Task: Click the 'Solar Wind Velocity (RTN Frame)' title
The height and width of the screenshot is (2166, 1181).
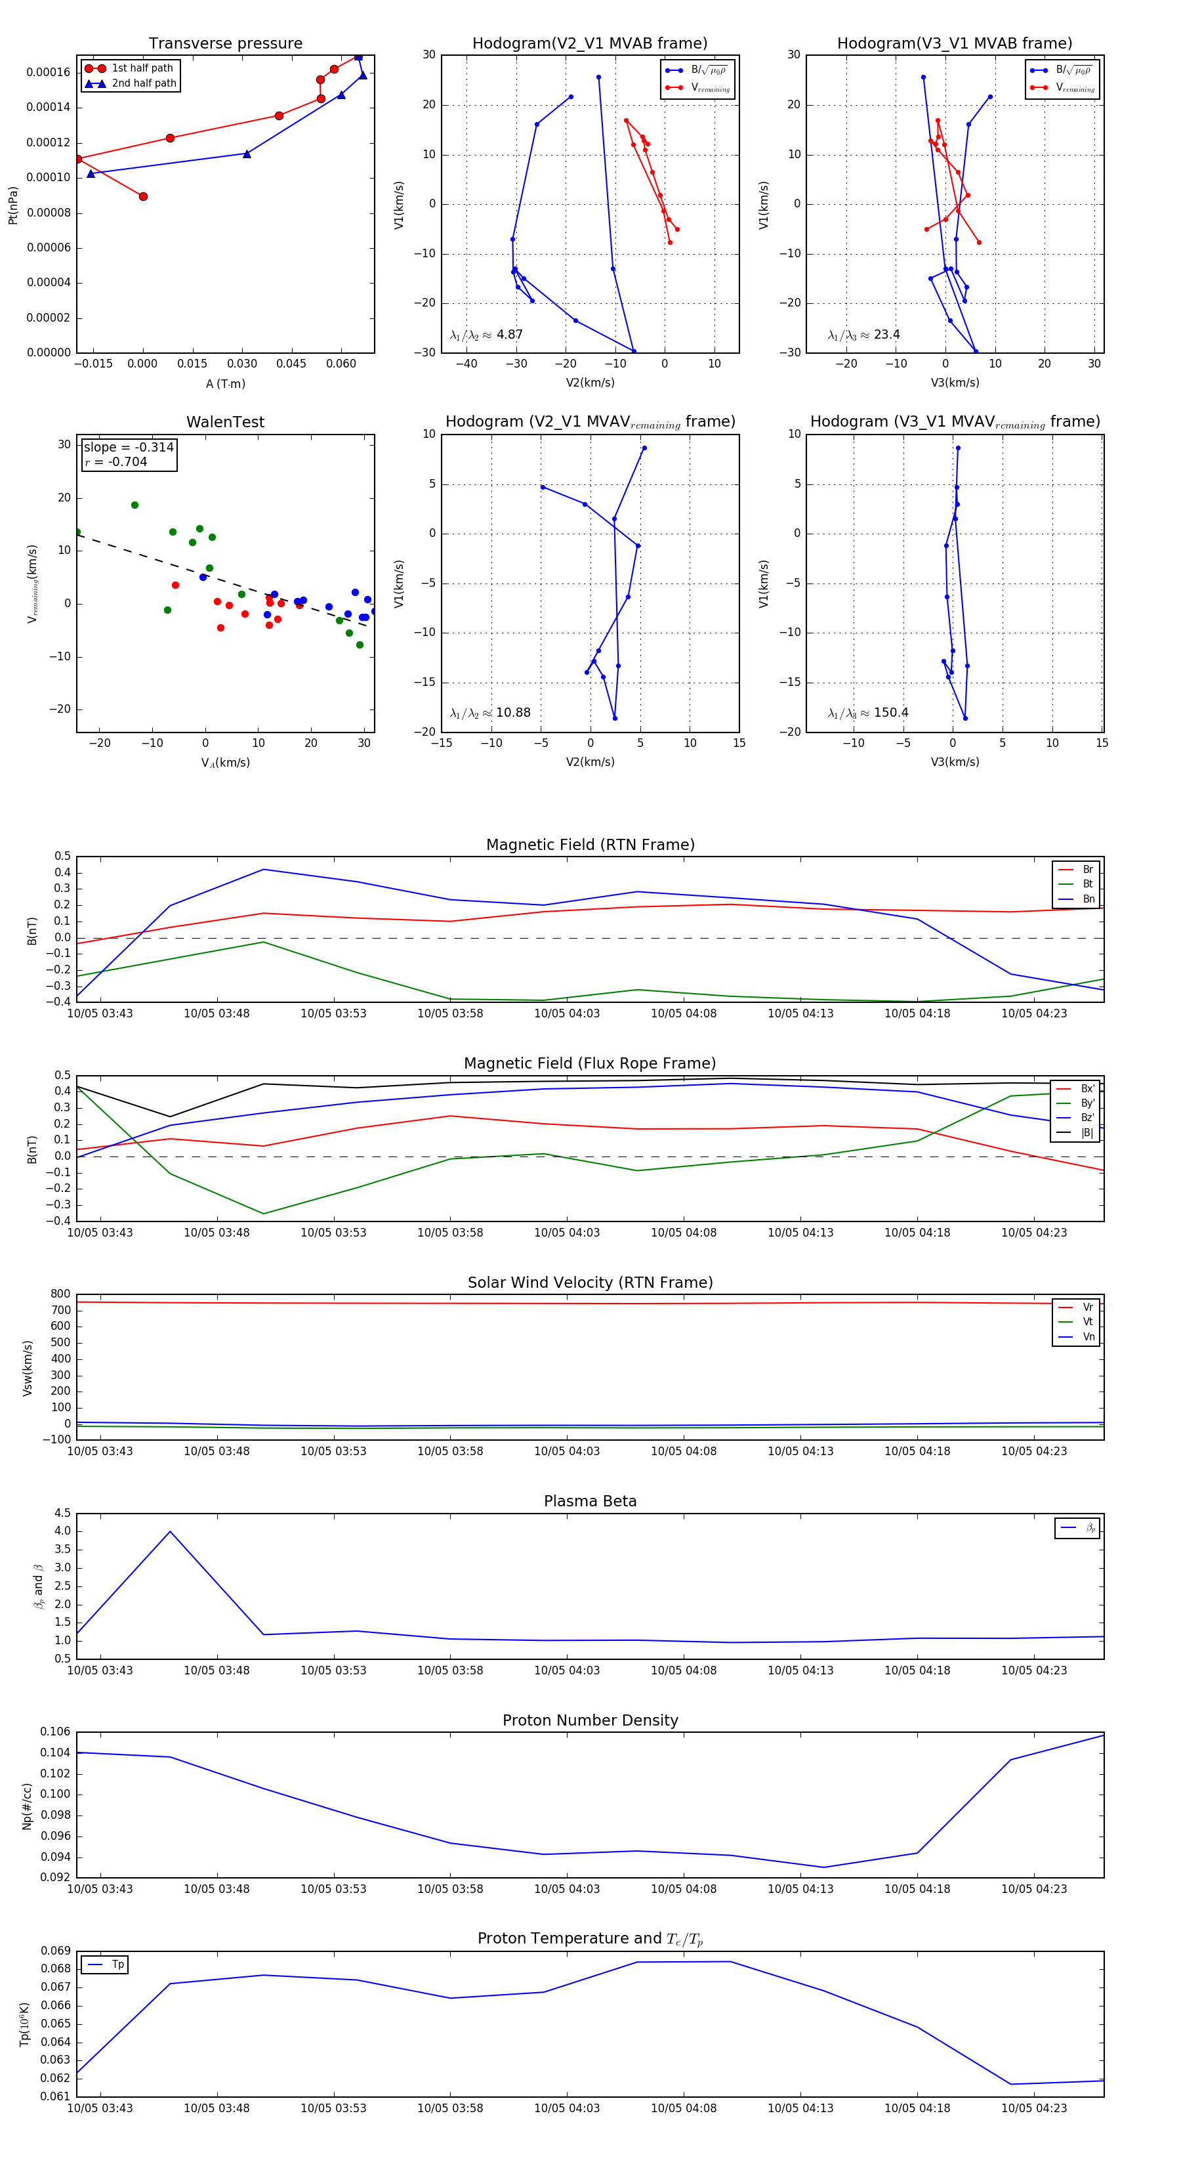Action: (590, 1283)
